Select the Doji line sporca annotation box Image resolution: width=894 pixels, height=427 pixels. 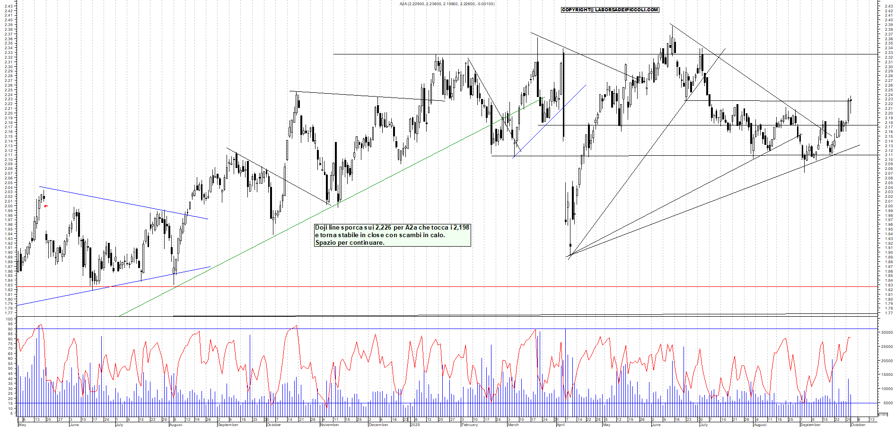click(x=392, y=235)
